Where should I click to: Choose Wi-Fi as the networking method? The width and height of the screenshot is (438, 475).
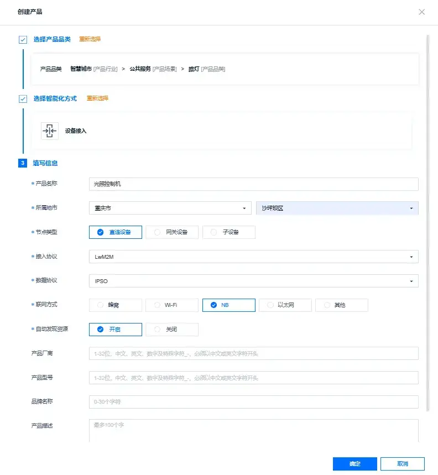[x=172, y=305]
